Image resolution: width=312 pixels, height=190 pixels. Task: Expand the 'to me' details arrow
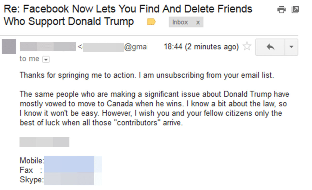point(46,60)
